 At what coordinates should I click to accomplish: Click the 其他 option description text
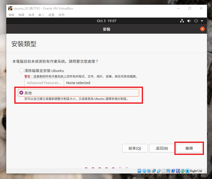[76, 99]
